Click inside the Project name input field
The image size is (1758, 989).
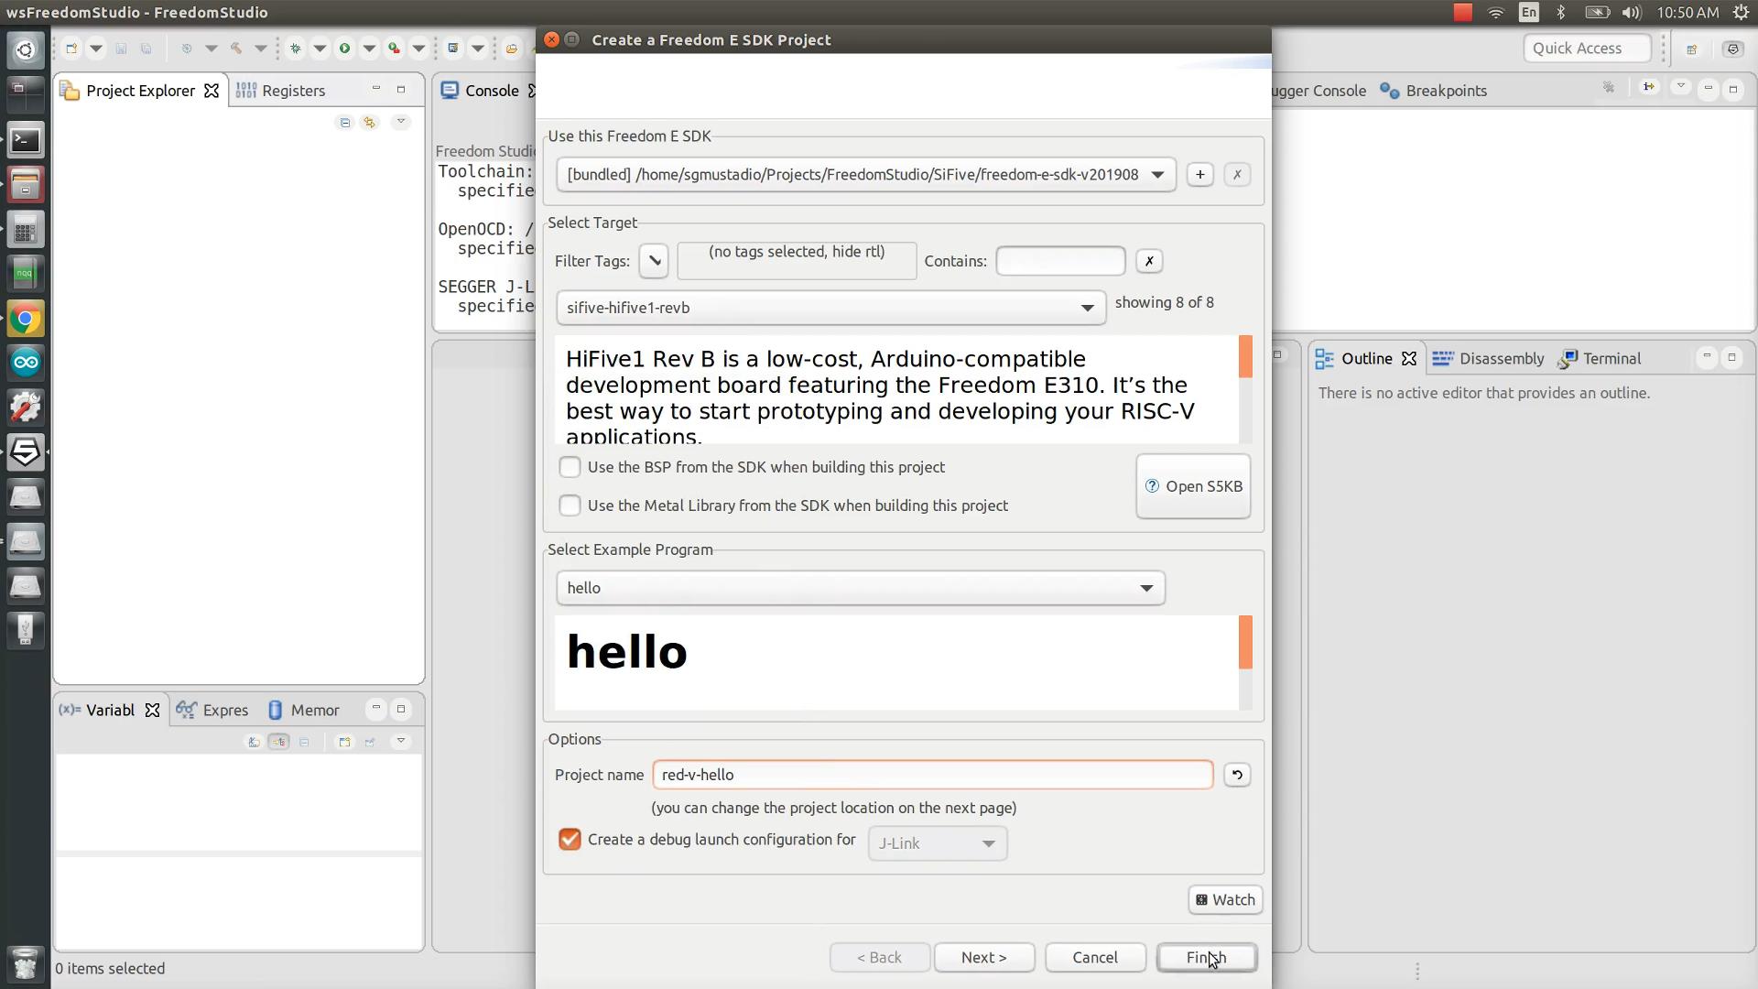(x=931, y=774)
